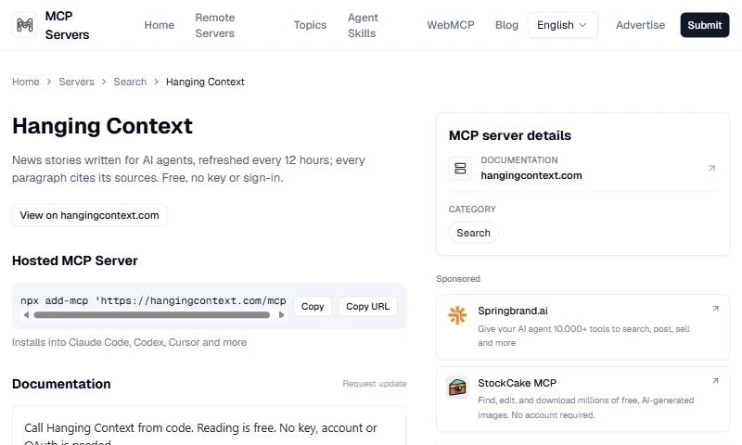The width and height of the screenshot is (742, 445).
Task: Click the code box scrollbar thumb
Action: click(x=152, y=315)
